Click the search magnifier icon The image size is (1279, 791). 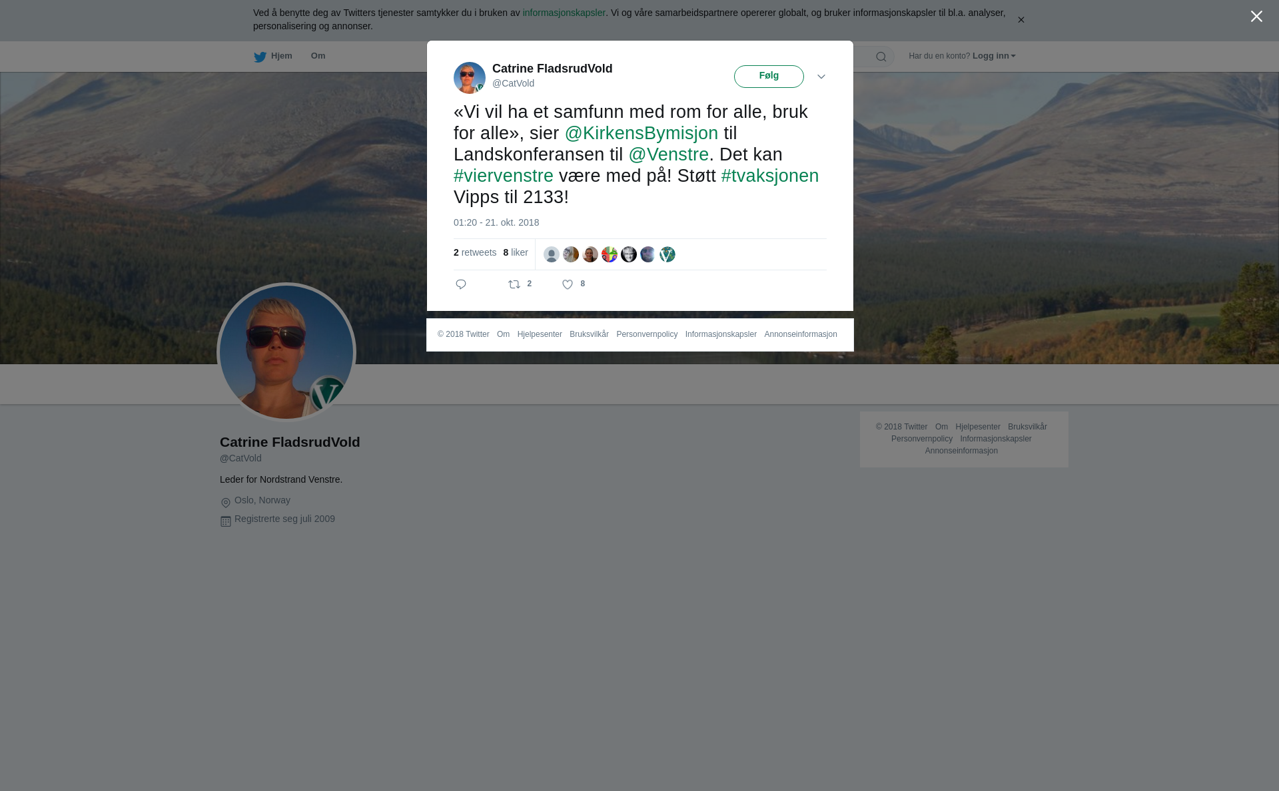881,57
